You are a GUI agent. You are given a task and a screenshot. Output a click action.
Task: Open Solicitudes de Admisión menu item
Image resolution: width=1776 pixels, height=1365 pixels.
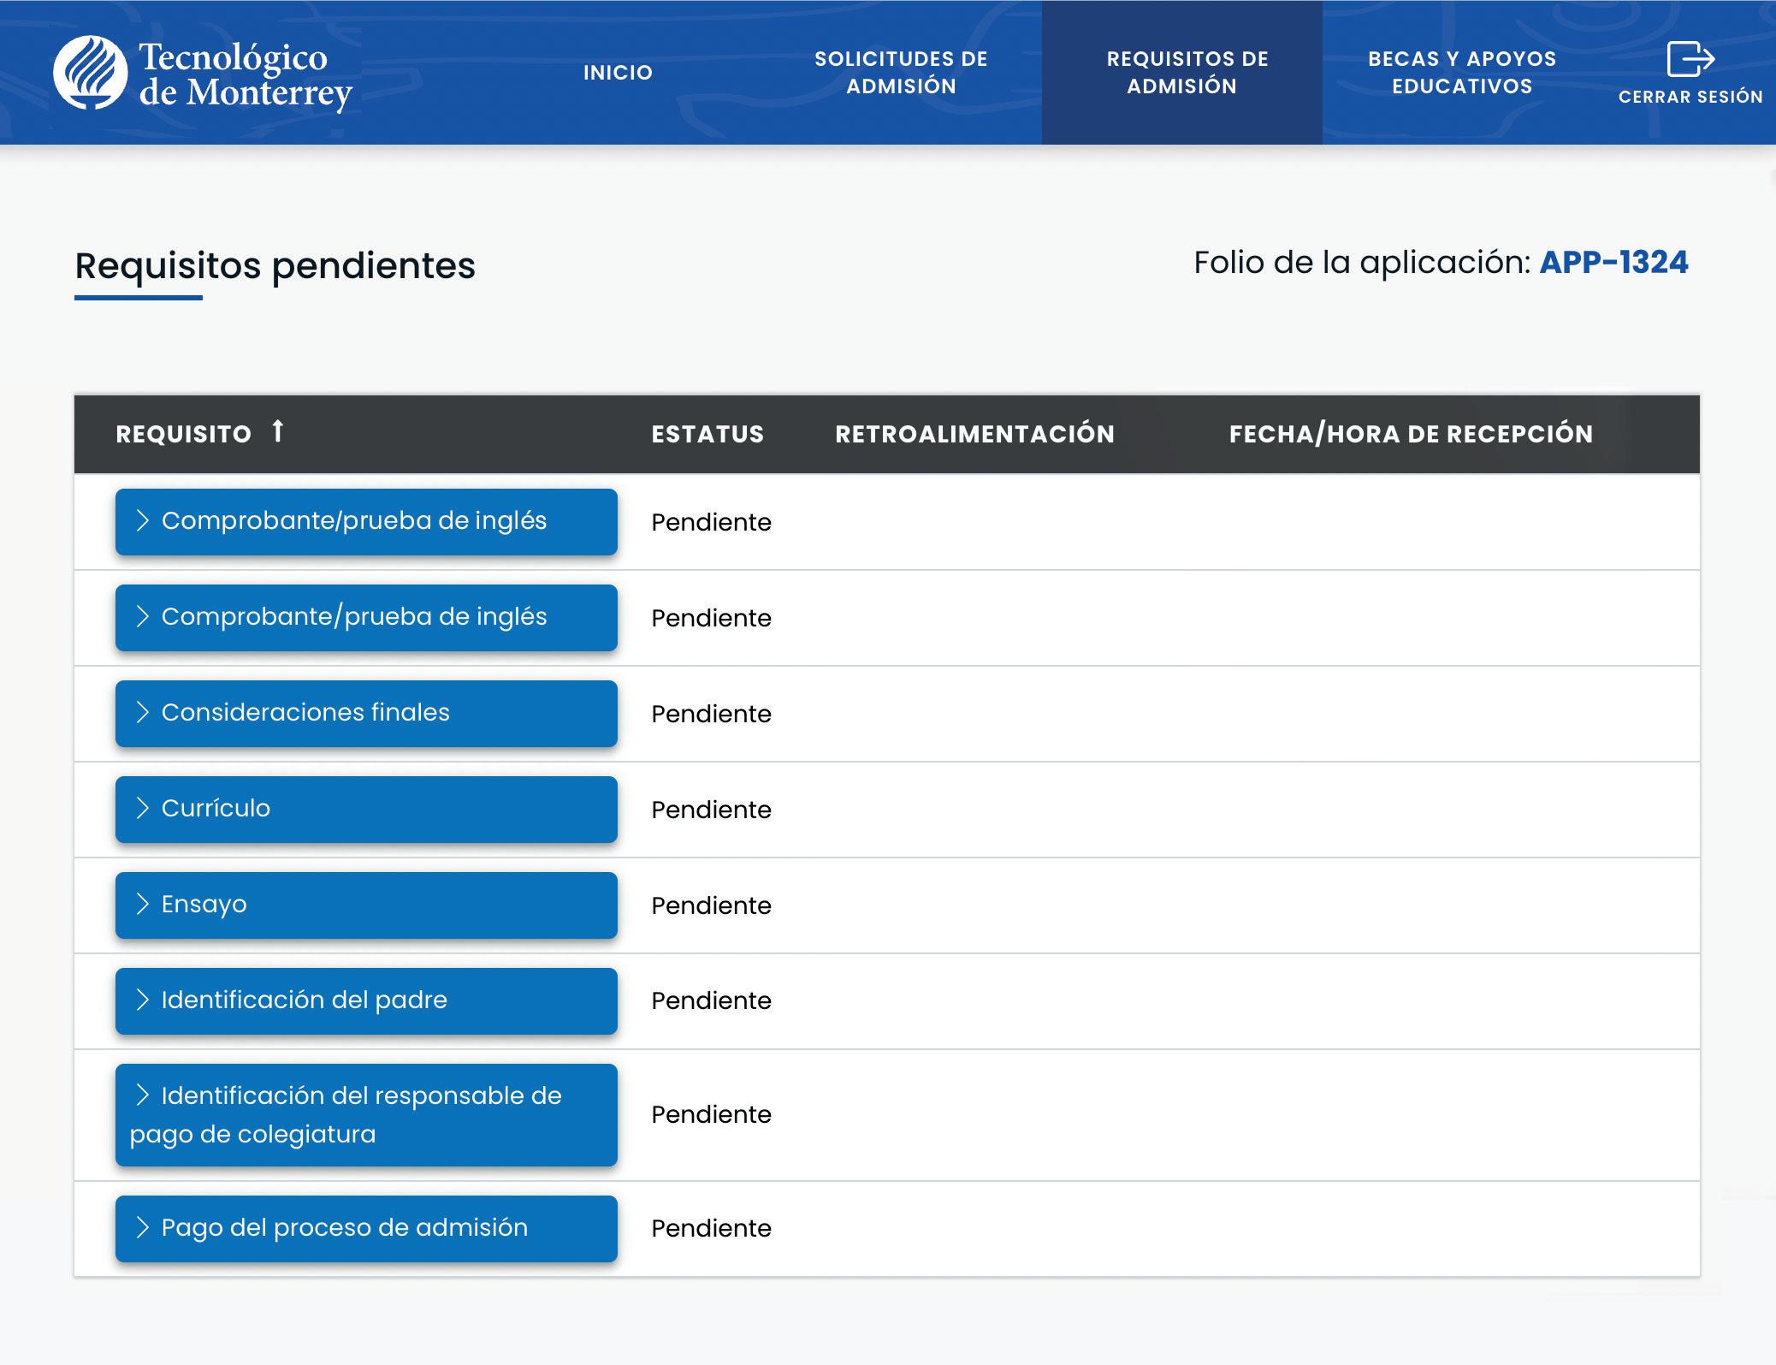coord(901,73)
